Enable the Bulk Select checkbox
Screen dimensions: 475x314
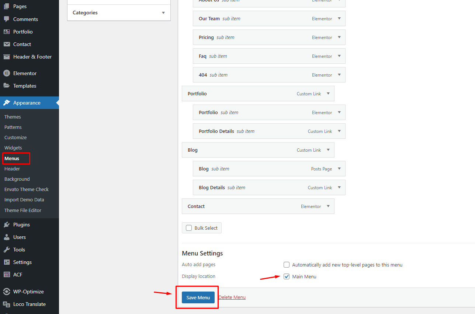[x=189, y=228]
